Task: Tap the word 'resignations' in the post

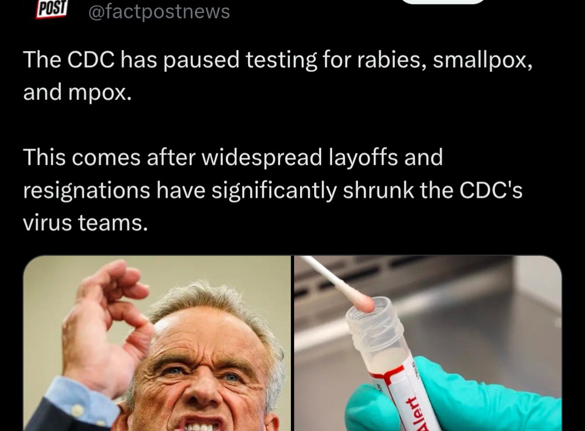Action: pyautogui.click(x=87, y=191)
